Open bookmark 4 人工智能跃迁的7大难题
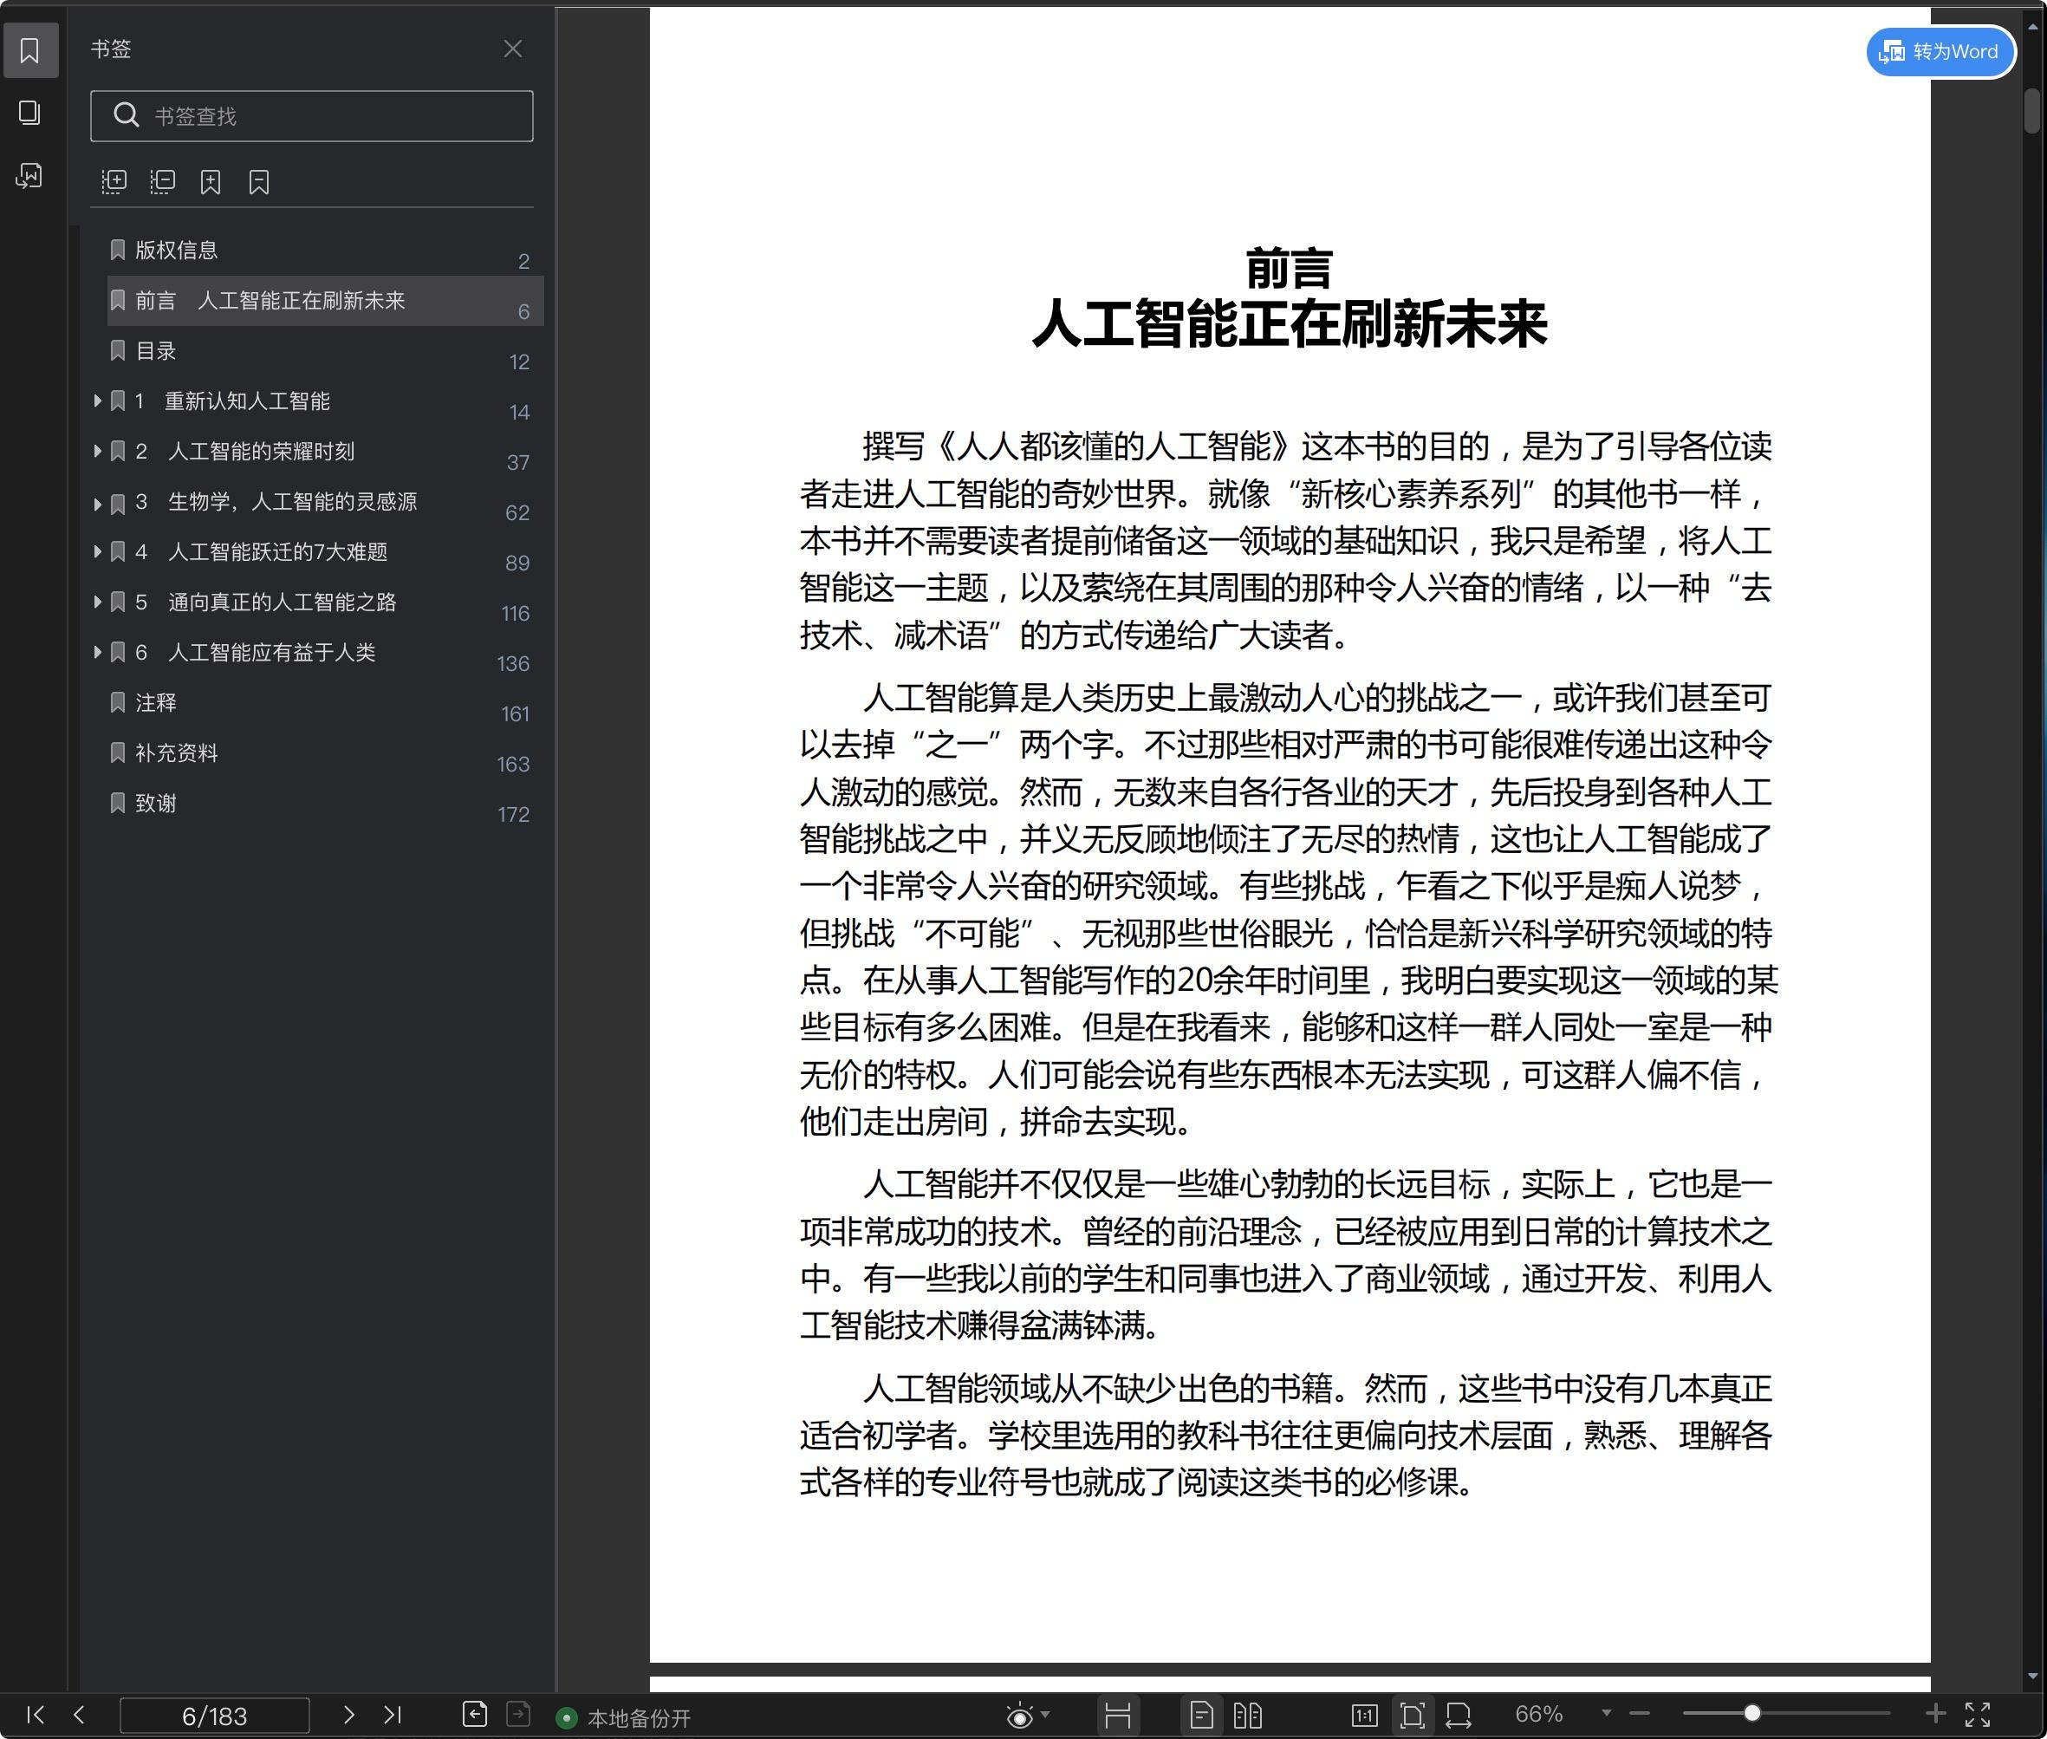 click(x=261, y=552)
